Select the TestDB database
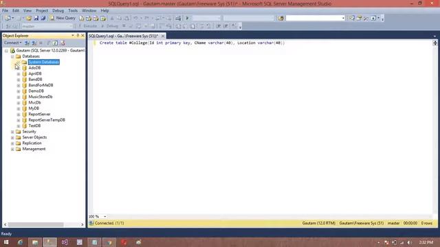The width and height of the screenshot is (440, 247). 34,126
